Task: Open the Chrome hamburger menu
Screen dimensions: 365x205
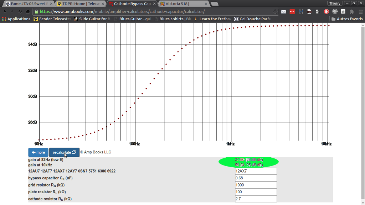Action: click(360, 12)
